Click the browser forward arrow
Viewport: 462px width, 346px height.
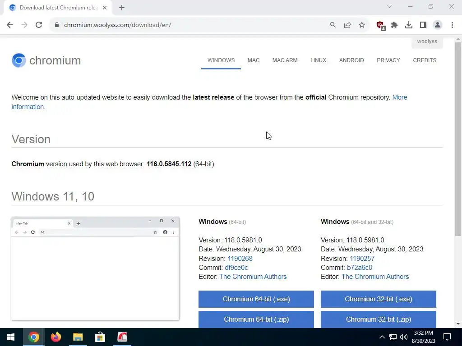point(24,25)
